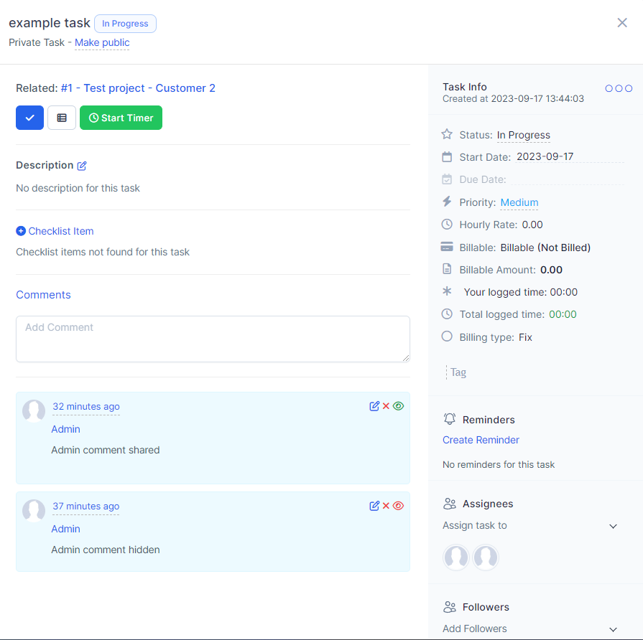Click inside the Add Comment field
This screenshot has height=640, width=643.
coord(213,337)
